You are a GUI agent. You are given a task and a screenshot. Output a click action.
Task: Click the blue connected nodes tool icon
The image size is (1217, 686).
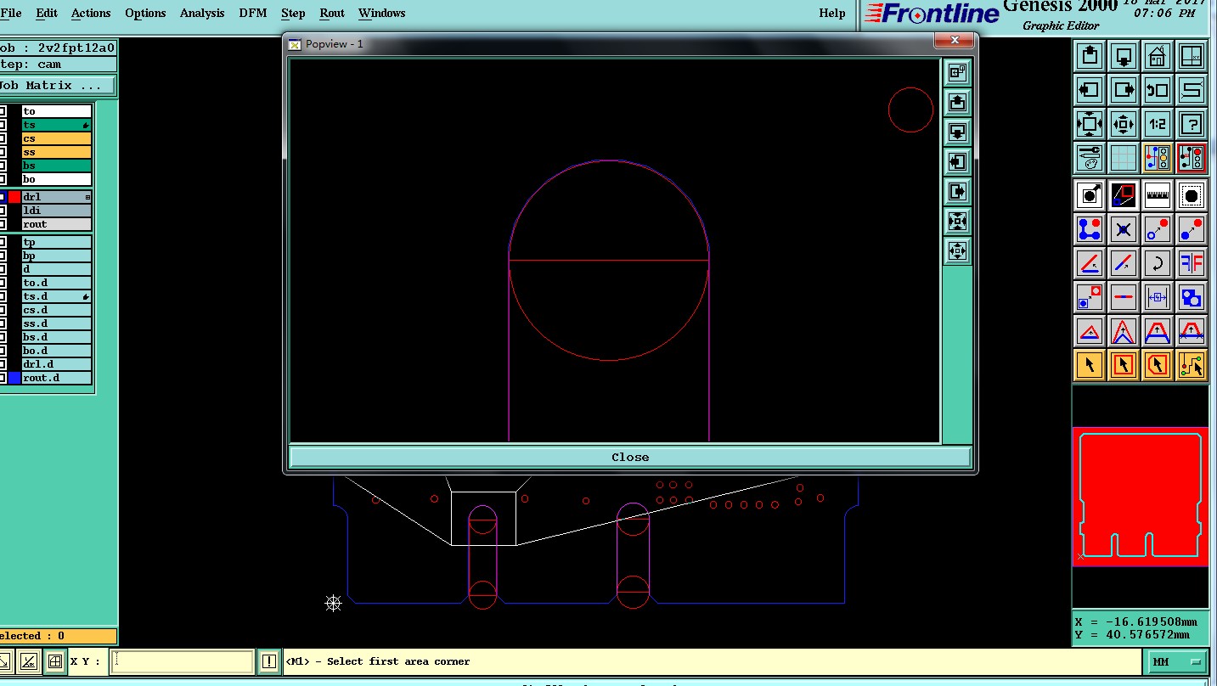pos(1090,229)
